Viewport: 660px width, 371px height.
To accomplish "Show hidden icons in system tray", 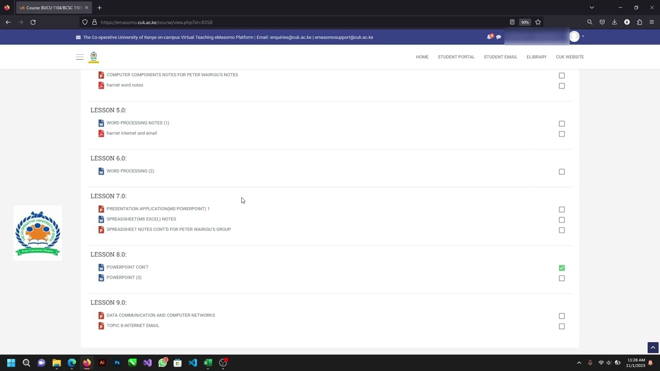I will (x=579, y=363).
